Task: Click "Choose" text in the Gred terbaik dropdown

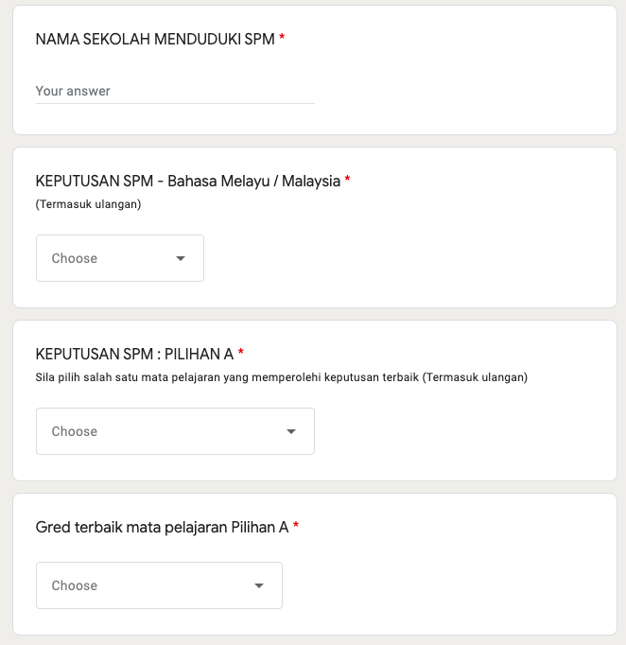Action: click(75, 585)
